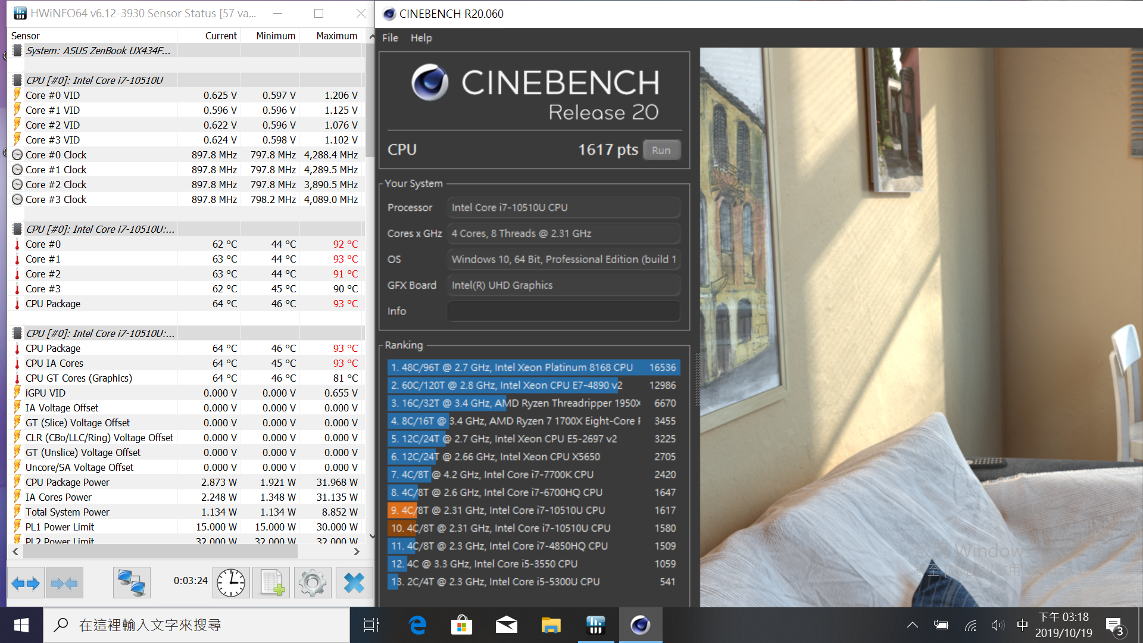Click the HWiNFO scroll down arrow
Viewport: 1143px width, 643px height.
click(x=371, y=536)
